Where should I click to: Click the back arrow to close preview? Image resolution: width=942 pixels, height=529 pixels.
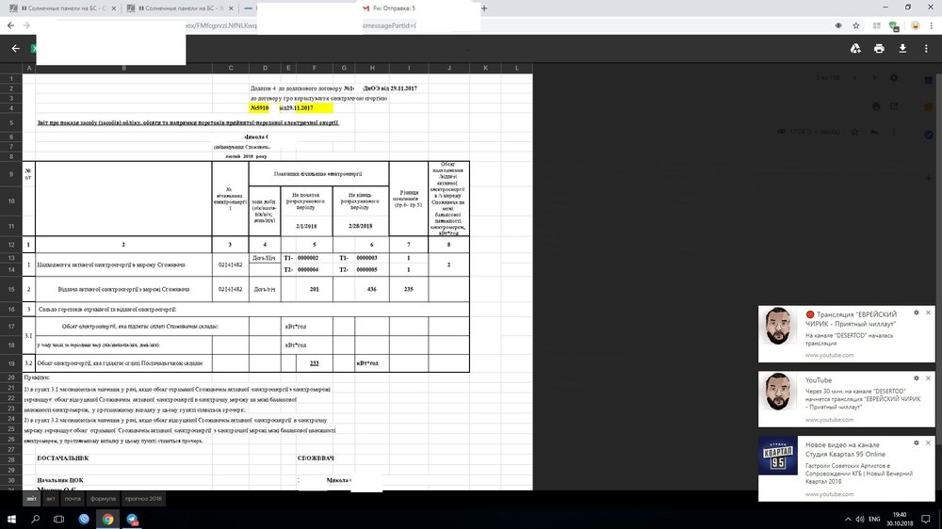15,48
